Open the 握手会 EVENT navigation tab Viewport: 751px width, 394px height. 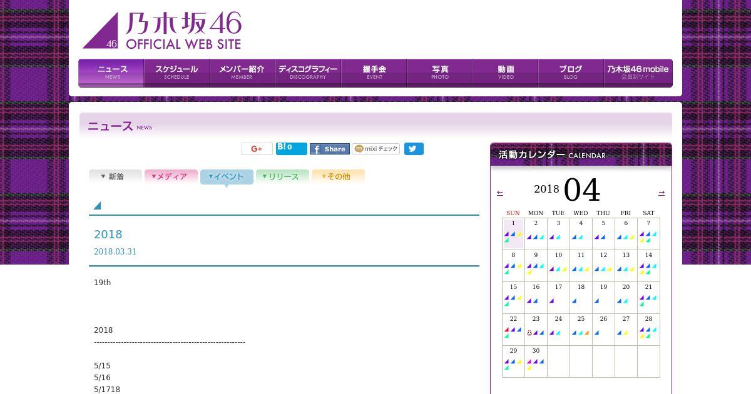(x=374, y=73)
